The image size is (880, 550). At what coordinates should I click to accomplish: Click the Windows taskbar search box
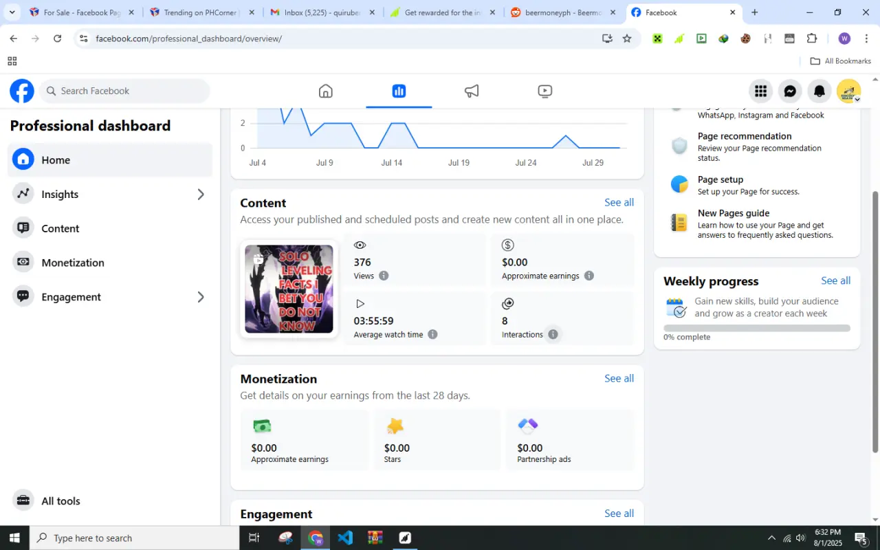coord(134,538)
